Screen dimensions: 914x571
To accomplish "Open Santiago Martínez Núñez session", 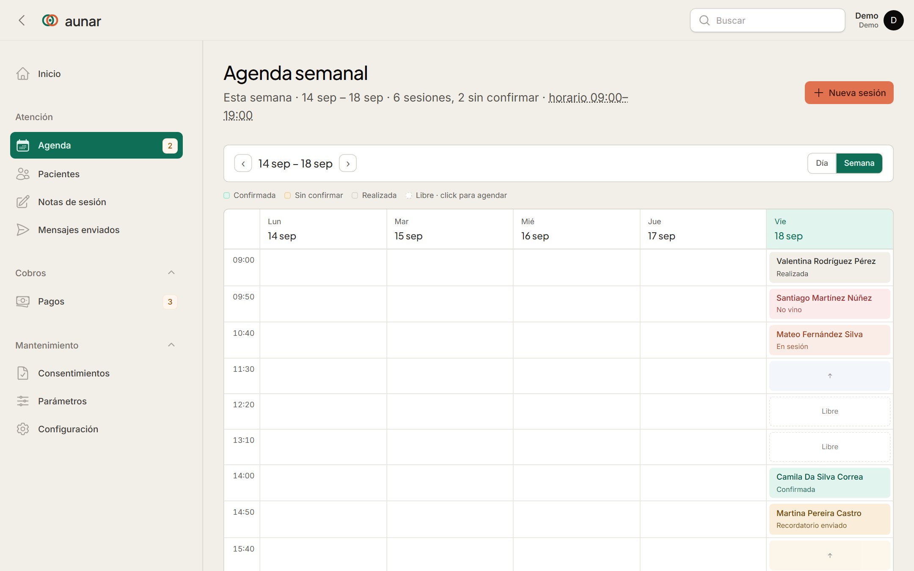I will click(x=829, y=304).
